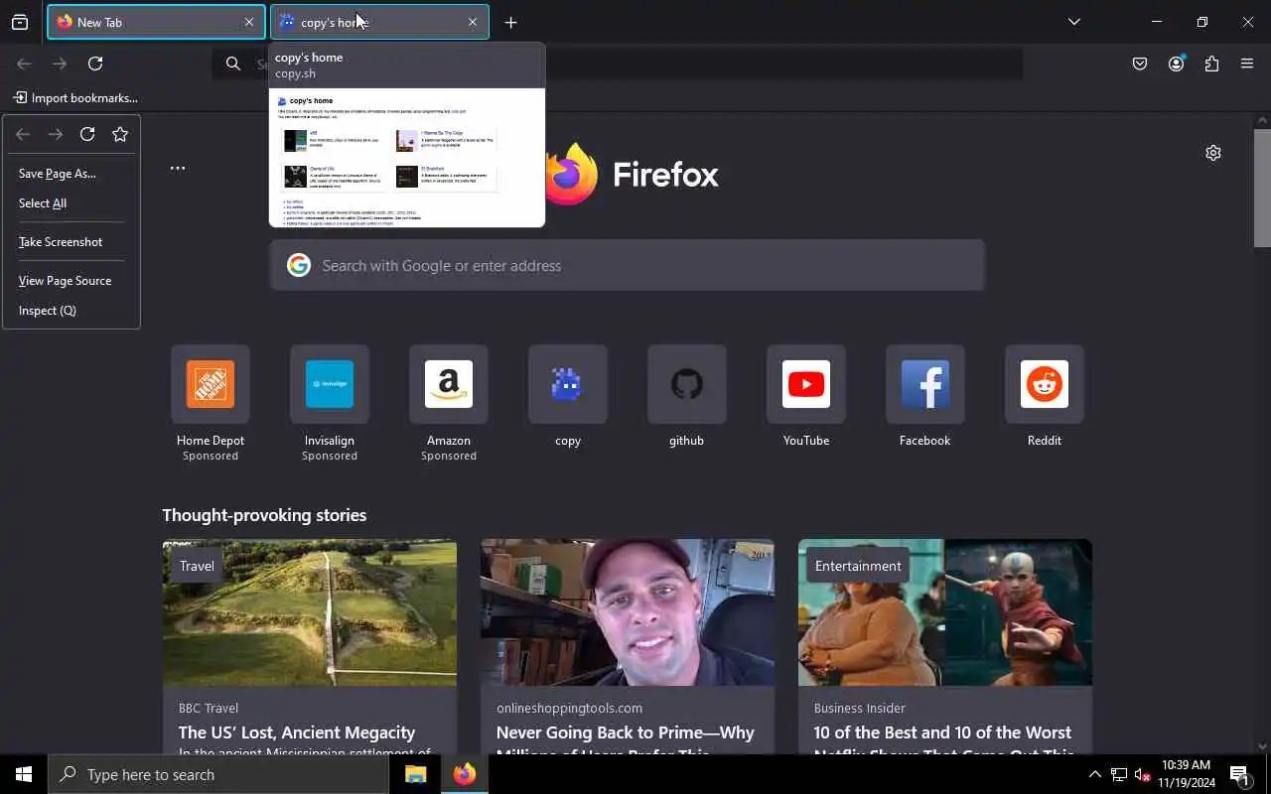Open Never Going Back to Prime headline
The width and height of the screenshot is (1271, 794).
(x=626, y=732)
